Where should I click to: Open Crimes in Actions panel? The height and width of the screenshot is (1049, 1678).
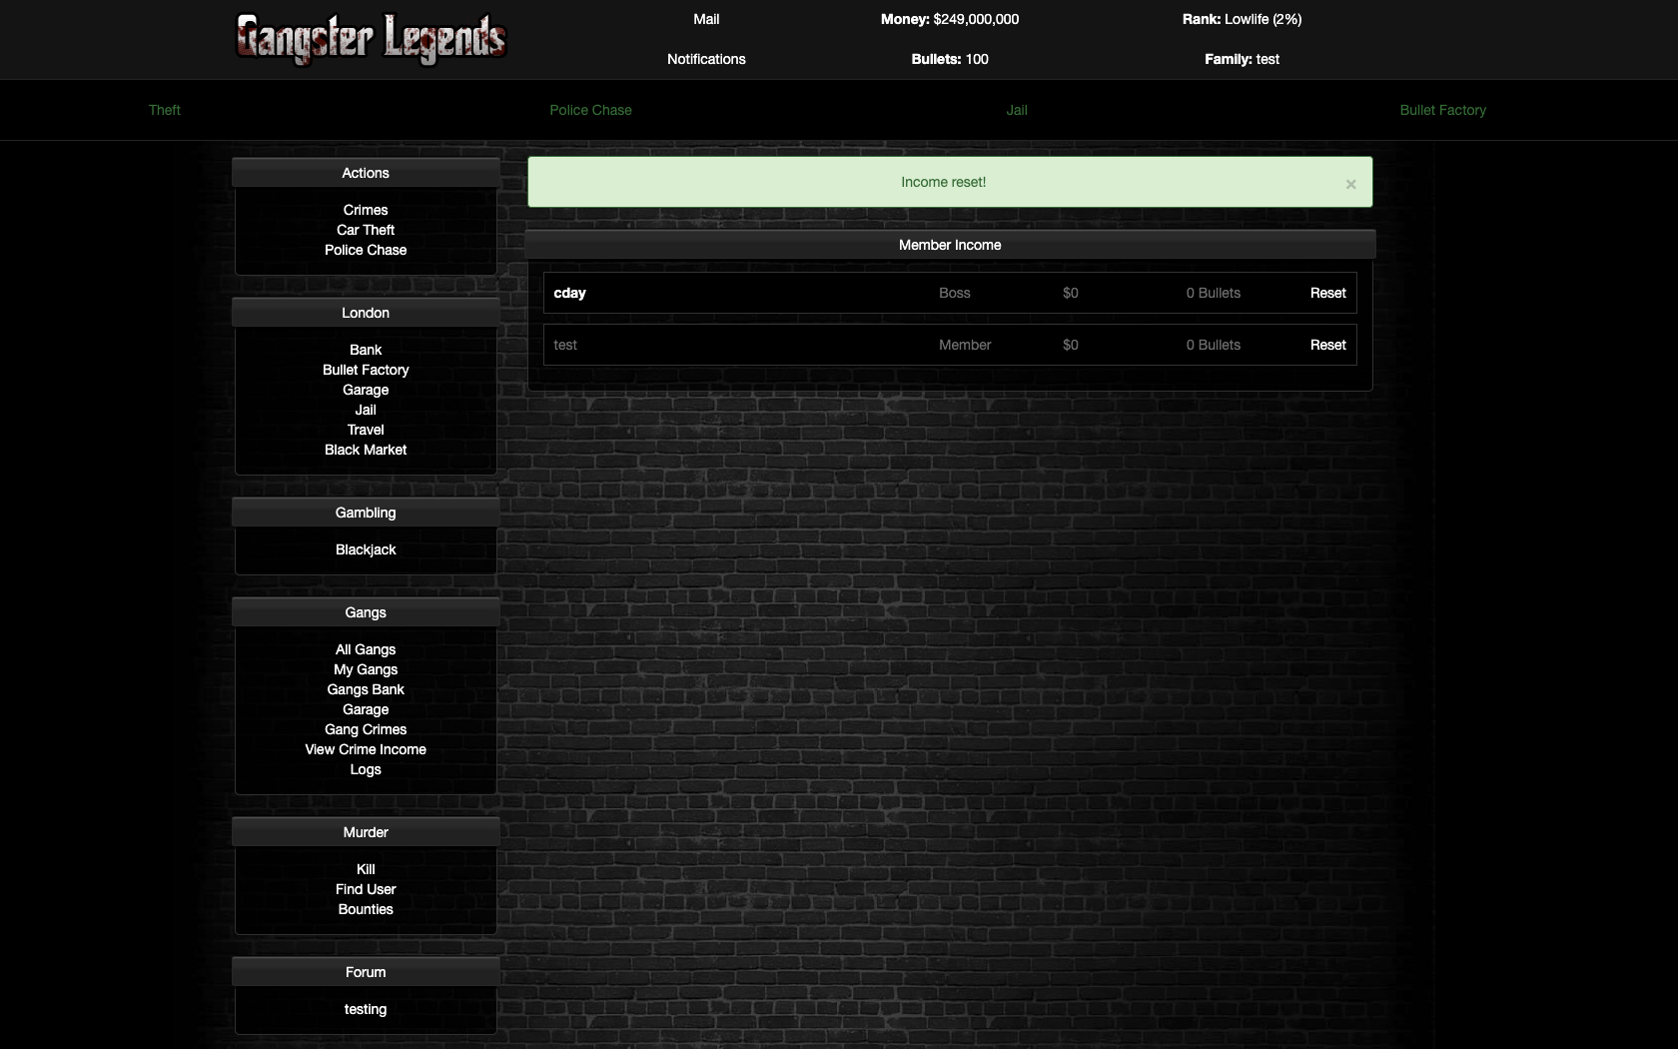[x=366, y=210]
